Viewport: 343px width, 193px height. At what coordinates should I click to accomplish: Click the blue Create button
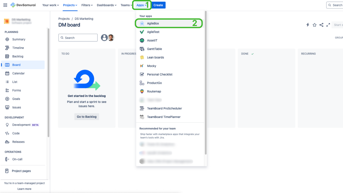(158, 5)
